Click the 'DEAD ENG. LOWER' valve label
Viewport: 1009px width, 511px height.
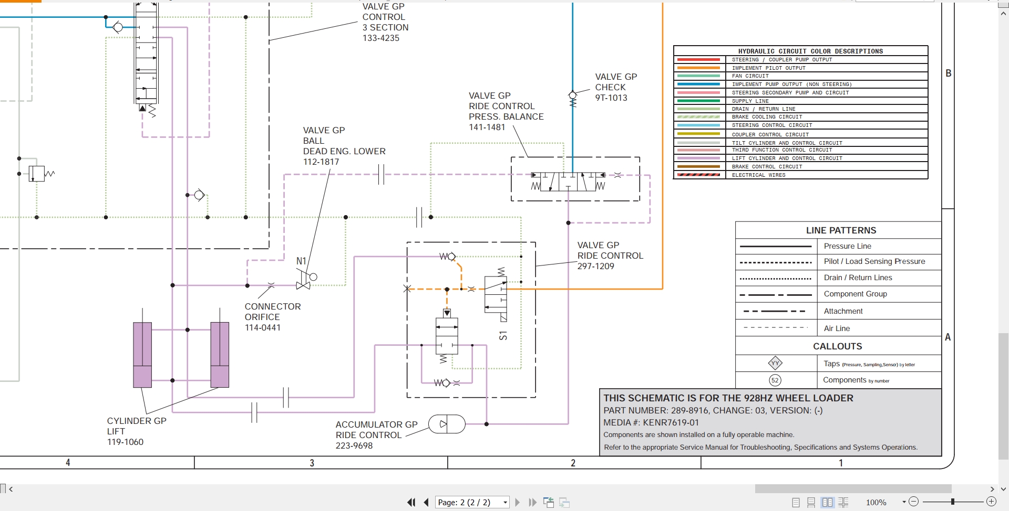(344, 151)
